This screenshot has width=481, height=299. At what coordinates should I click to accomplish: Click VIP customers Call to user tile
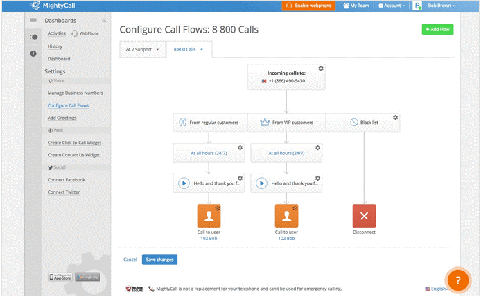(x=286, y=216)
